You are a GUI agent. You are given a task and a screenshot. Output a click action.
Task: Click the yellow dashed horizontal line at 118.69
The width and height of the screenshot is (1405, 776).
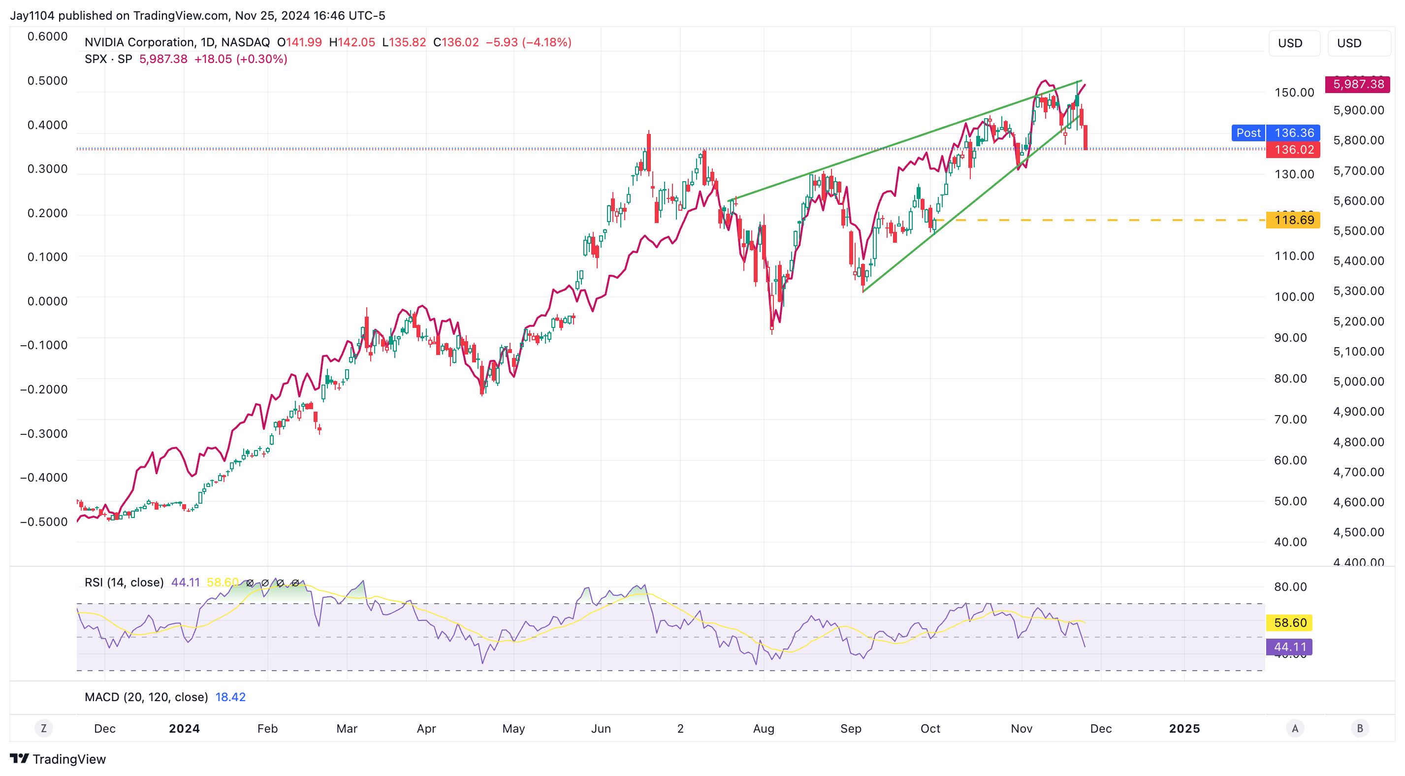pyautogui.click(x=1100, y=220)
